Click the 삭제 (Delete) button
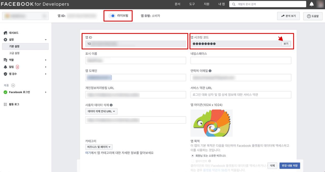Image resolution: width=325 pixels, height=172 pixels. coord(272,166)
